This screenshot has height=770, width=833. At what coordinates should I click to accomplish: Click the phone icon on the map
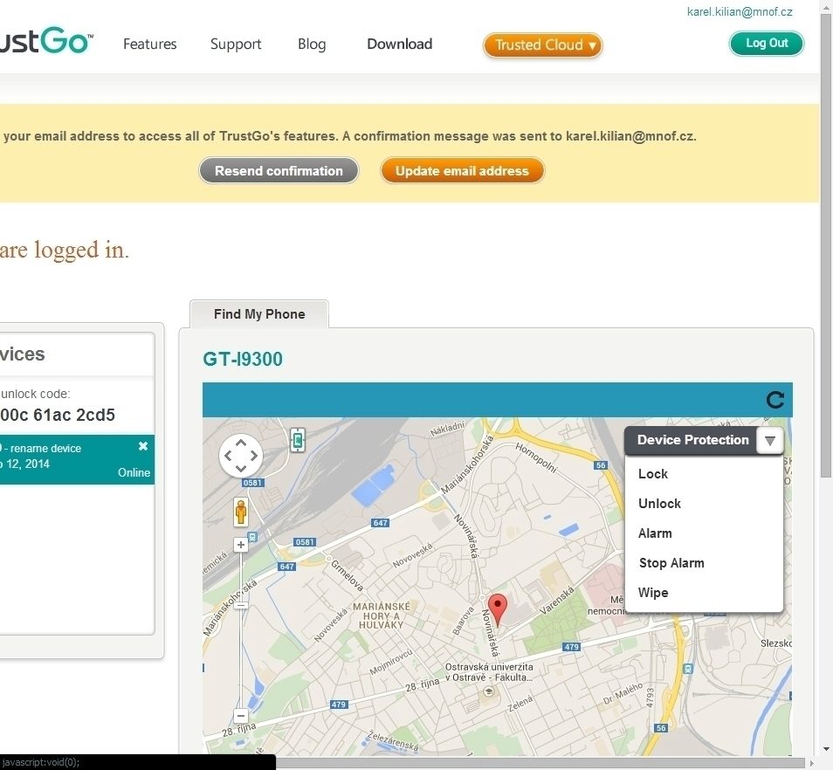(298, 440)
